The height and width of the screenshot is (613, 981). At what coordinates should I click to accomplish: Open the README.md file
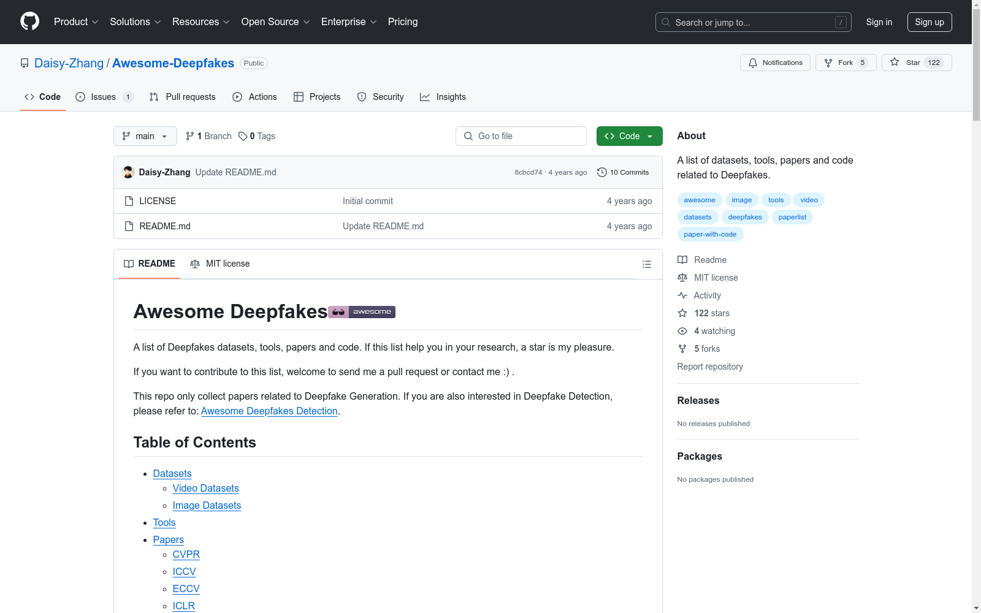[165, 226]
